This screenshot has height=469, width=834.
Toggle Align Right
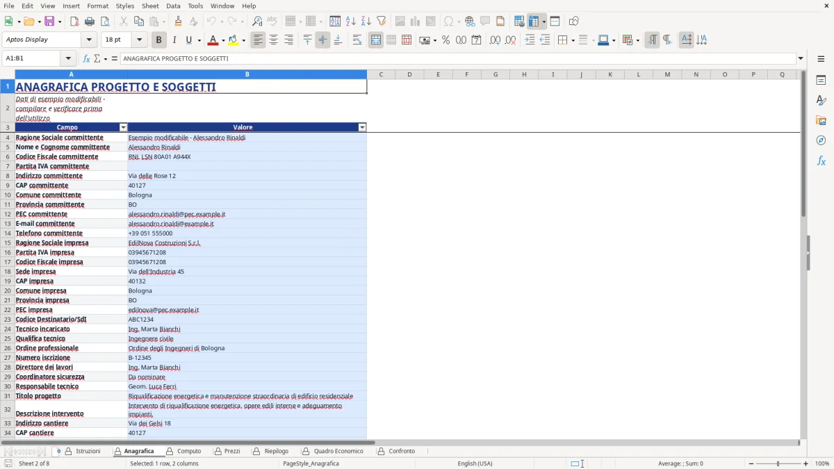[288, 40]
